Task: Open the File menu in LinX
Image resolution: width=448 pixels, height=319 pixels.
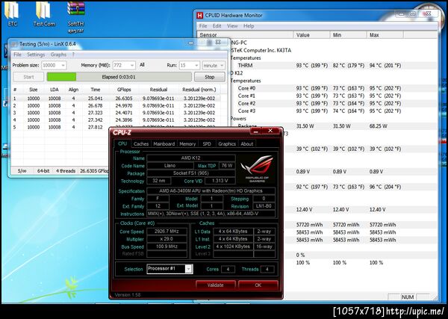Action: 17,55
